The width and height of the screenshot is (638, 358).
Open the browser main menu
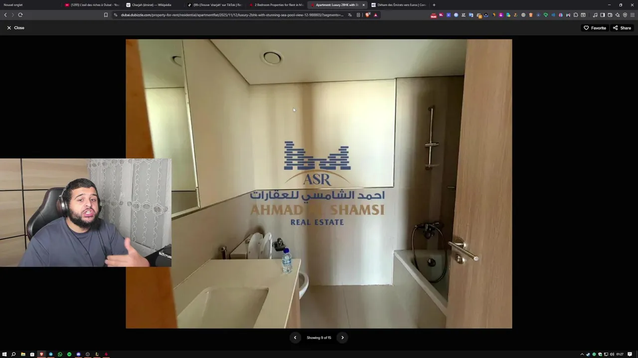[633, 15]
